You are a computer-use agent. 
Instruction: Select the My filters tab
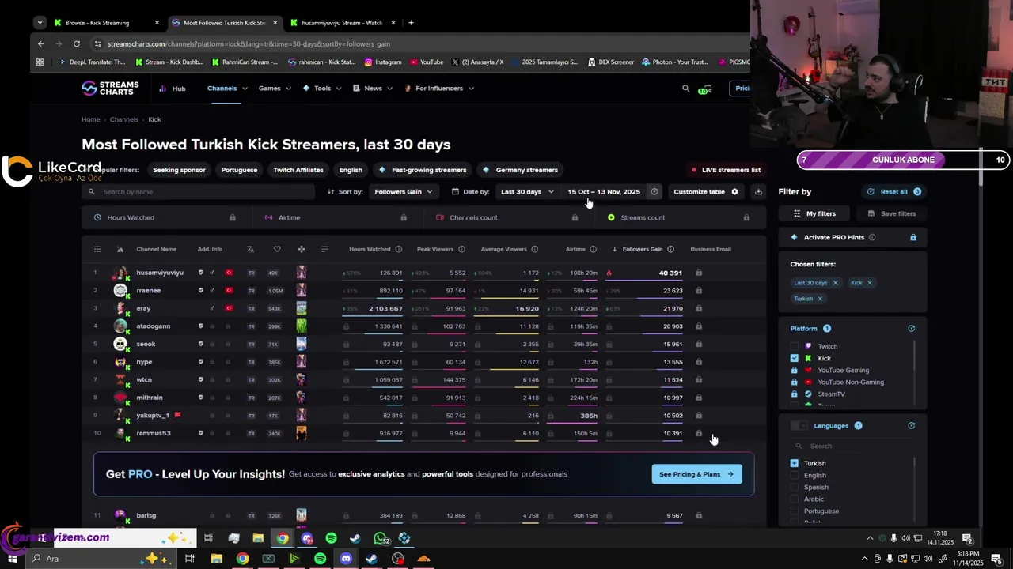click(814, 213)
